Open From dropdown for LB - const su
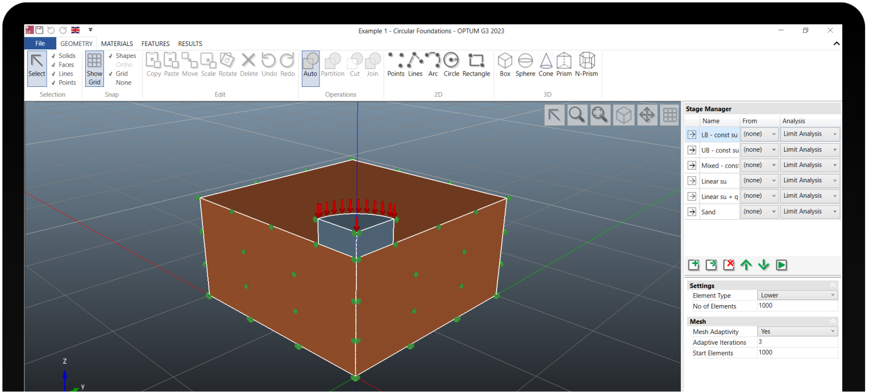Screen dimensions: 869x392 click(759, 134)
